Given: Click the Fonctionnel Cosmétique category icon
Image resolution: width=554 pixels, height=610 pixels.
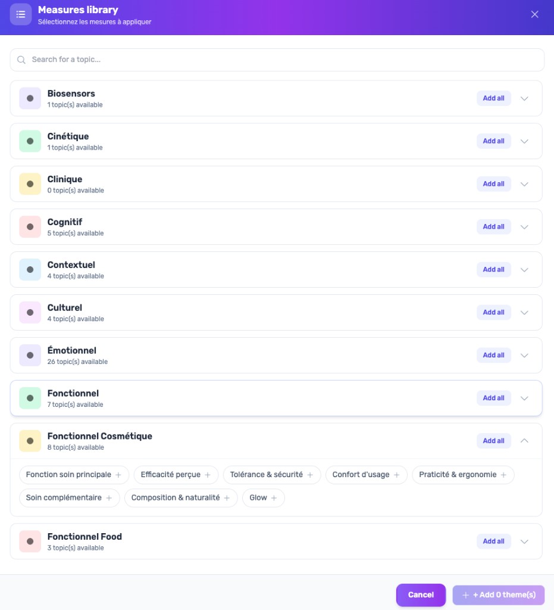Looking at the screenshot, I should [30, 440].
